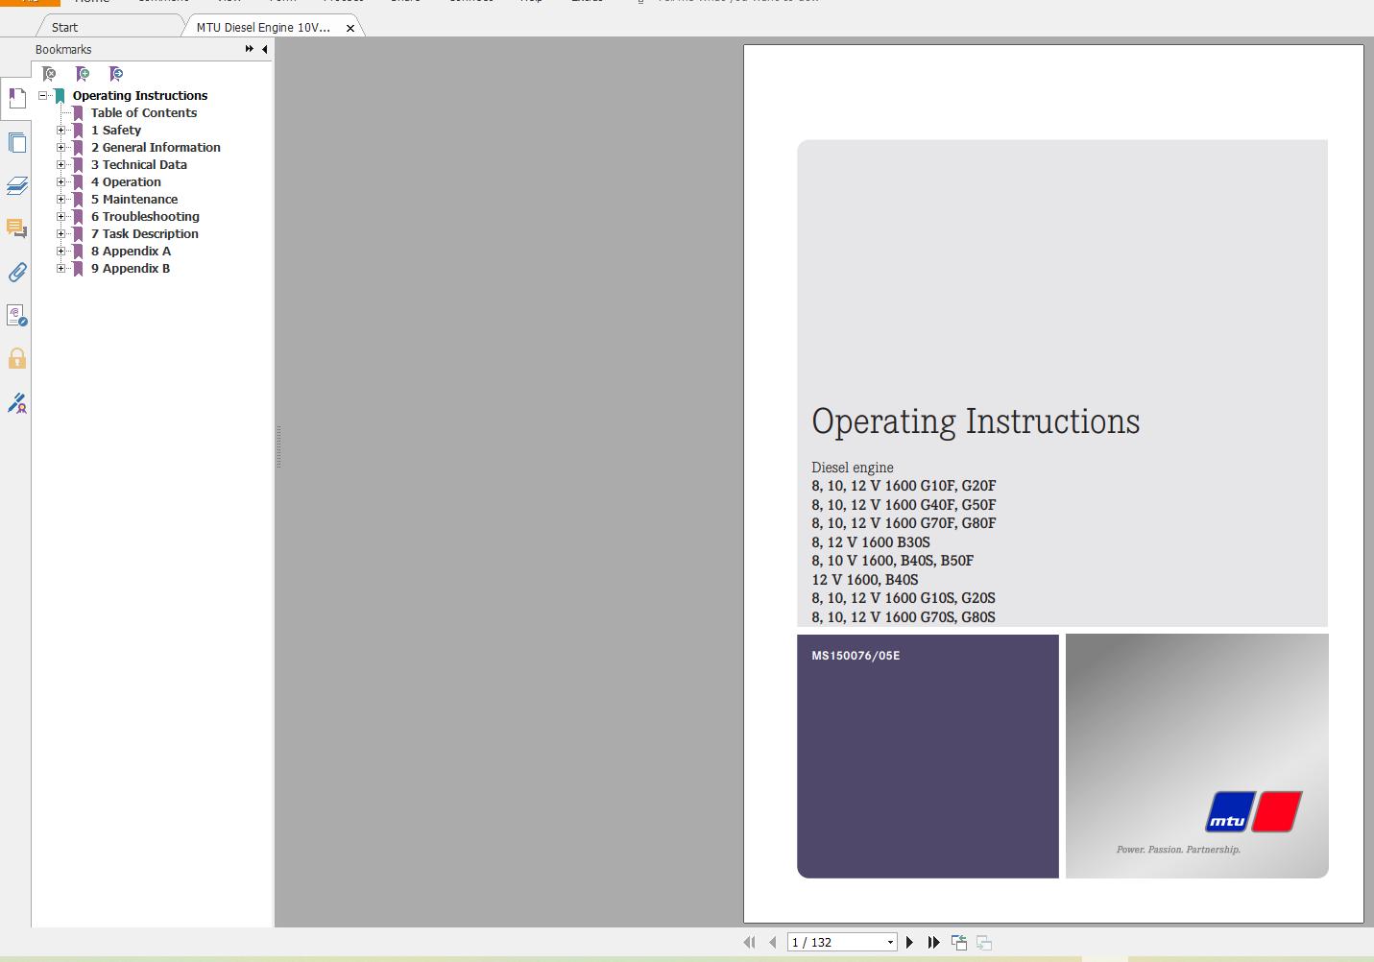Click the previous view icon
This screenshot has height=962, width=1374.
pos(959,943)
